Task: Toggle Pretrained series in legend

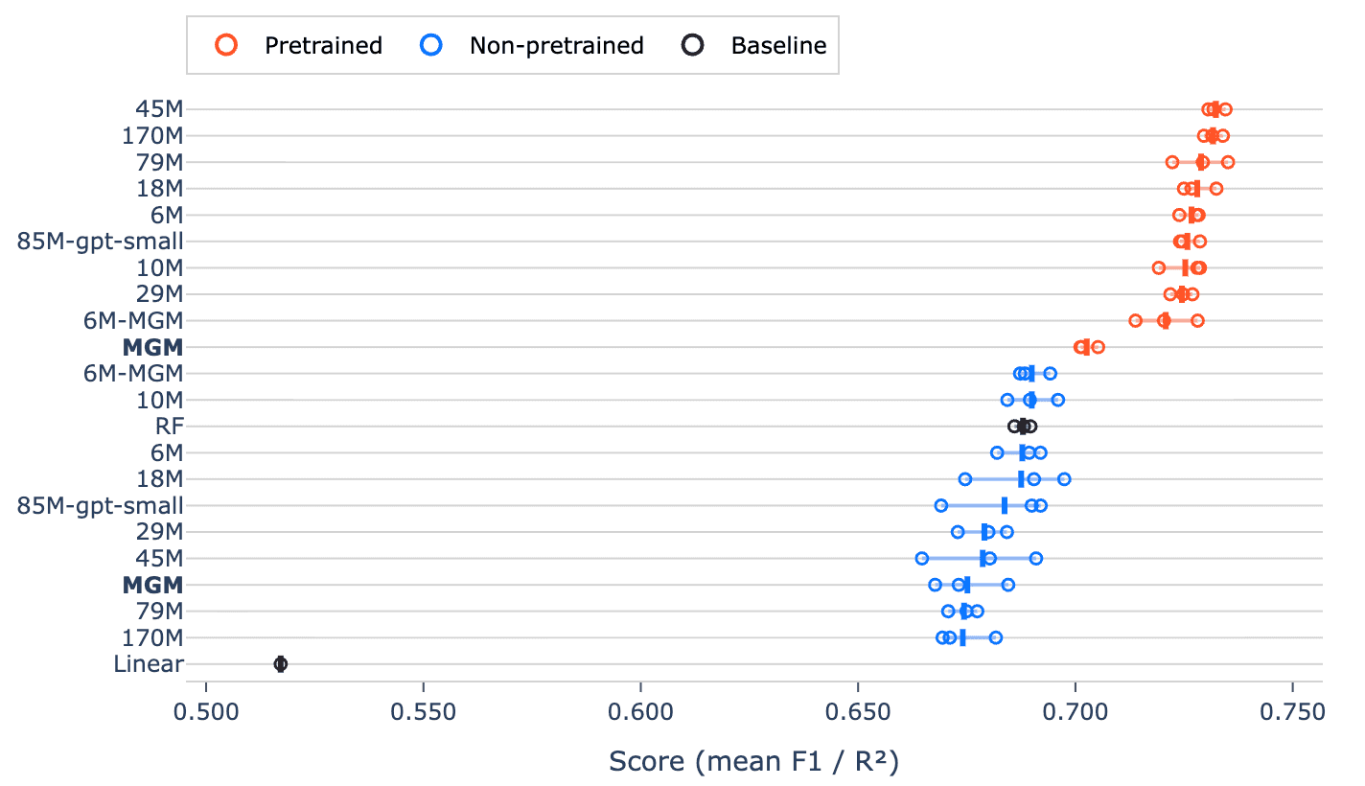Action: click(x=298, y=45)
